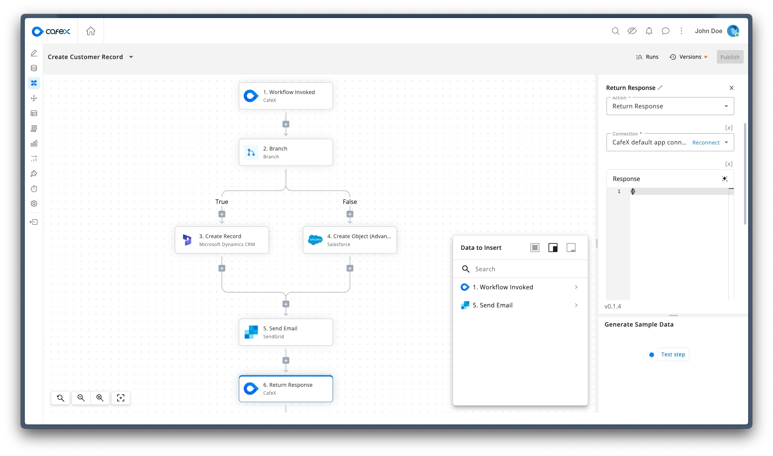The height and width of the screenshot is (456, 773).
Task: Open the Runs tab
Action: tap(647, 57)
